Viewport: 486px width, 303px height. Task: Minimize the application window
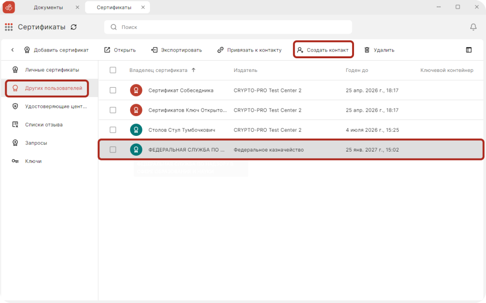tap(439, 7)
